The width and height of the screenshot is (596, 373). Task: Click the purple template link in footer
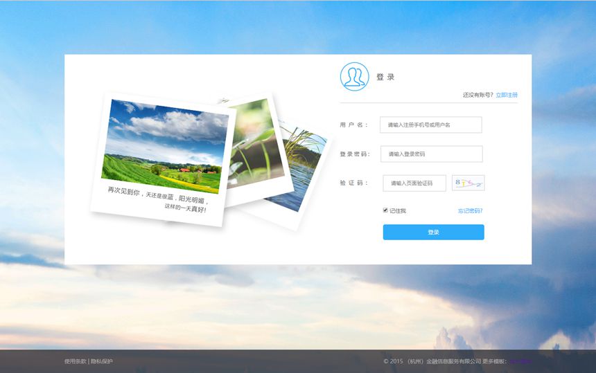(x=520, y=361)
